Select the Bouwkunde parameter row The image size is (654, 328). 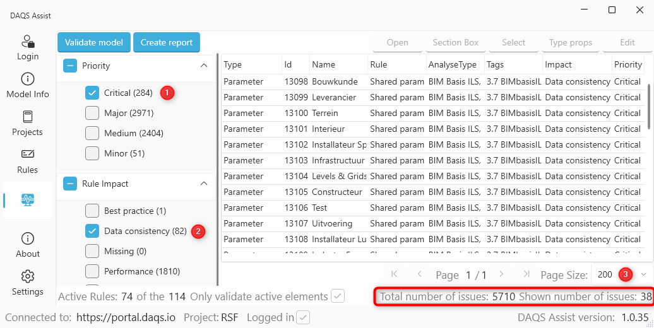point(335,81)
